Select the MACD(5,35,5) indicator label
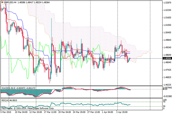This screenshot has height=114, width=172. [9, 88]
